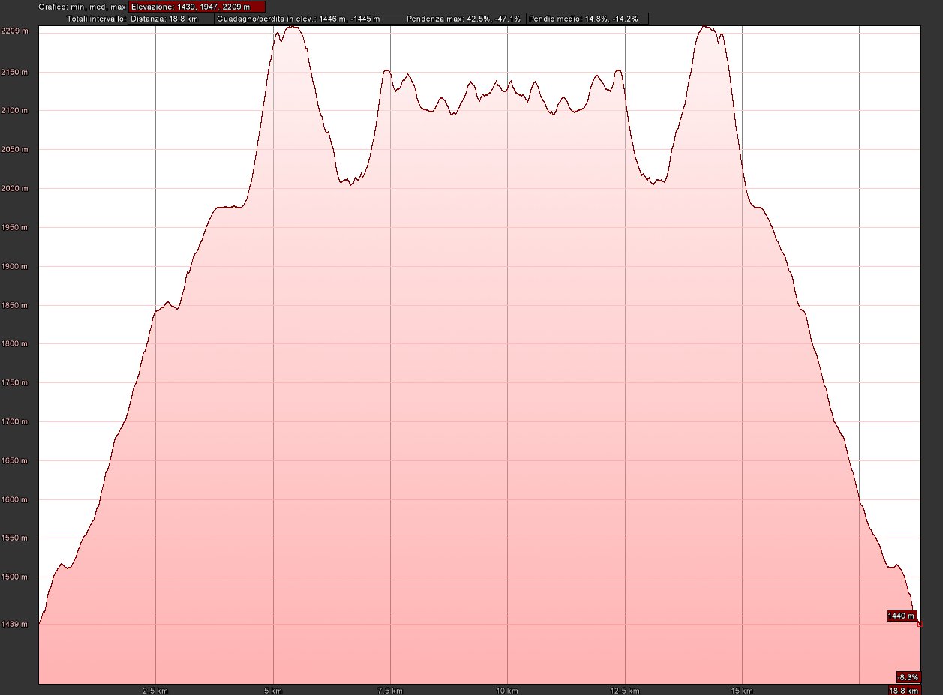Click the 10 km x-axis label
Viewport: 943px width, 695px height.
pos(507,690)
